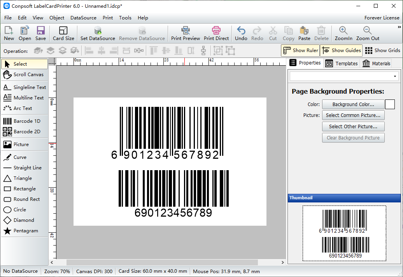403x277 pixels.
Task: Pick the Multiline Text tool
Action: [25, 98]
